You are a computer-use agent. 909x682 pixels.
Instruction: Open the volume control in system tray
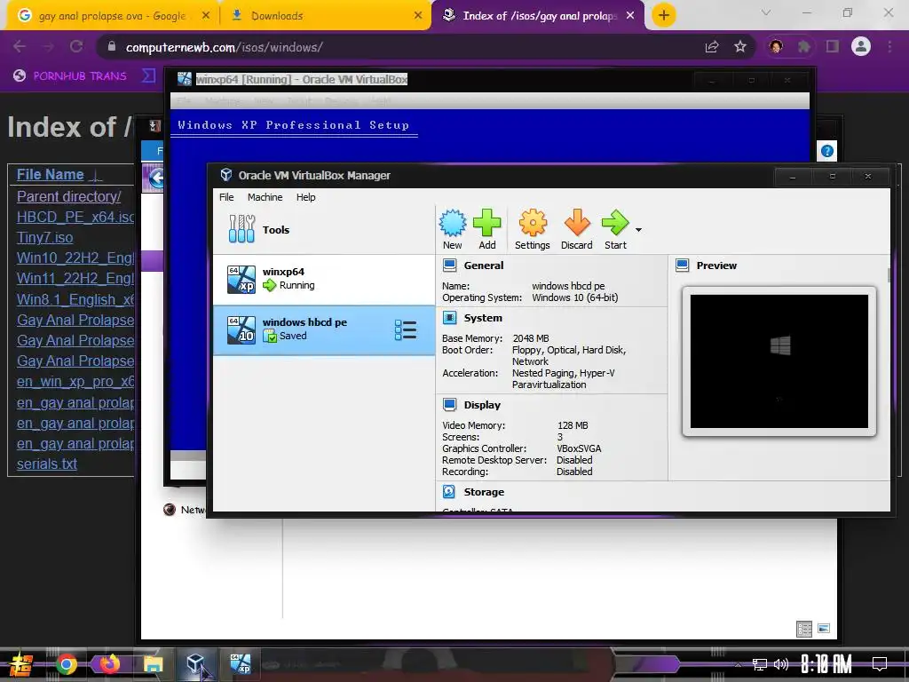pyautogui.click(x=781, y=664)
